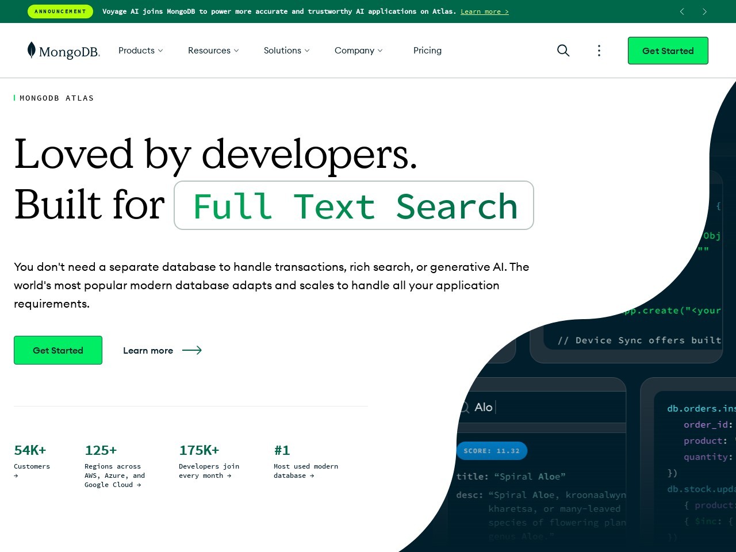
Task: Go to previous announcement with left arrow
Action: tap(682, 11)
